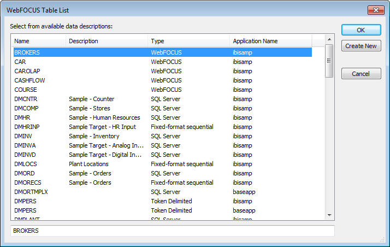This screenshot has height=247, width=390.
Task: Pick the COURSE table
Action: coord(26,90)
